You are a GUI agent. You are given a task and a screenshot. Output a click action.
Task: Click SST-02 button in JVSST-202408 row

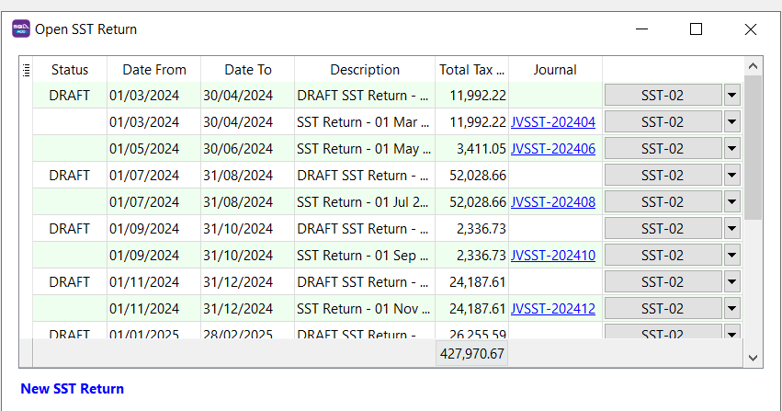[x=663, y=202]
